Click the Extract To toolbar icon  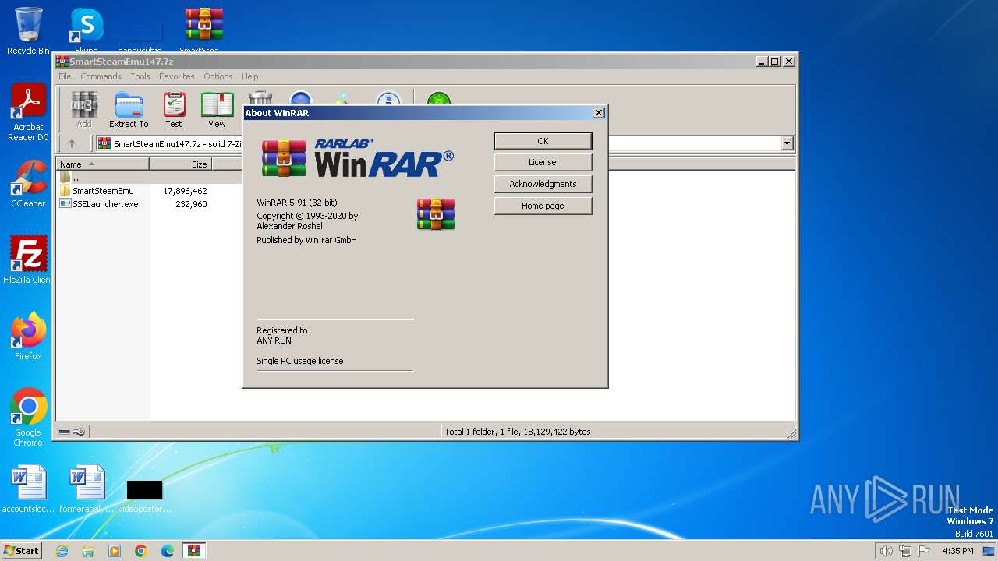point(129,110)
